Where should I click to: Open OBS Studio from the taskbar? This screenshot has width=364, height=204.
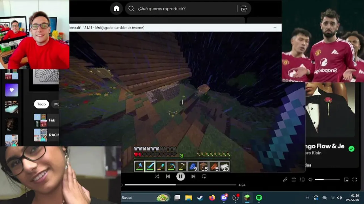tap(236, 197)
